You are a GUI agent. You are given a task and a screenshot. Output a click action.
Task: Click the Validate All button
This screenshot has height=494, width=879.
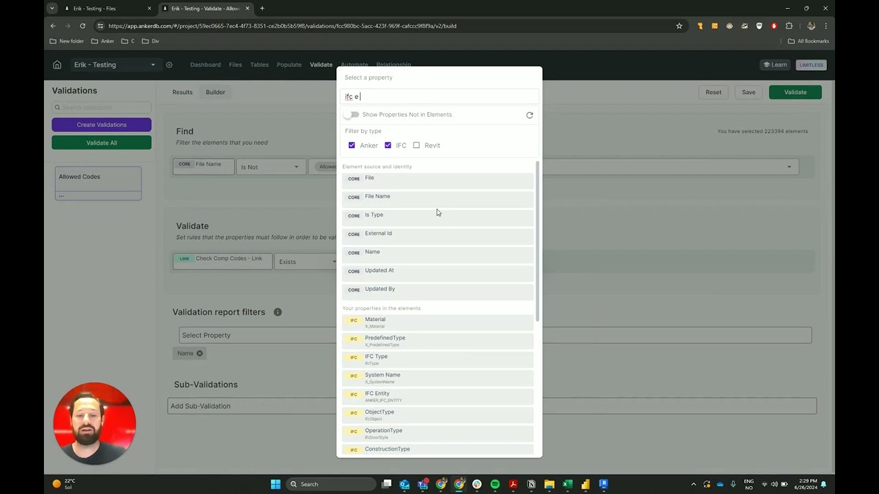click(102, 143)
